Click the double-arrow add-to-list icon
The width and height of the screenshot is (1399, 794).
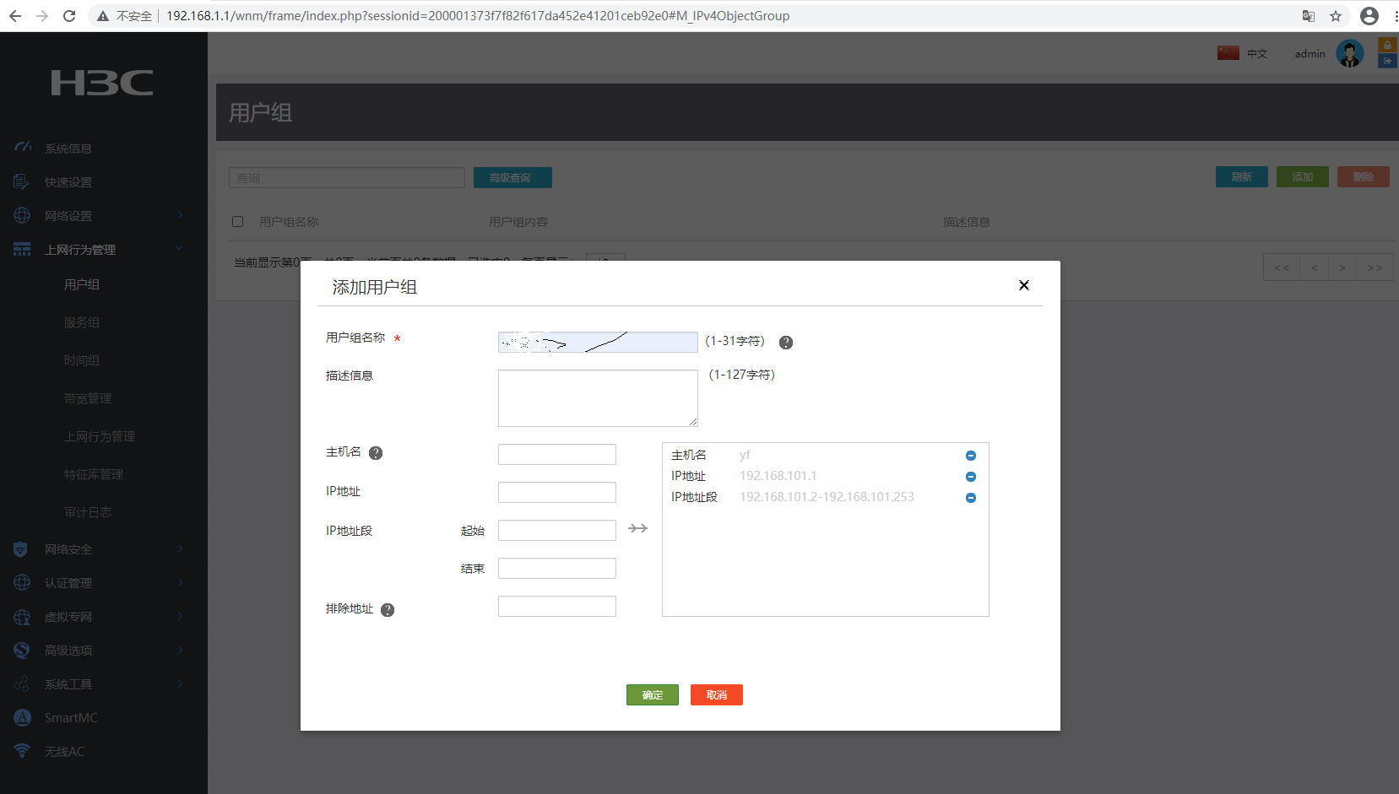pyautogui.click(x=637, y=528)
